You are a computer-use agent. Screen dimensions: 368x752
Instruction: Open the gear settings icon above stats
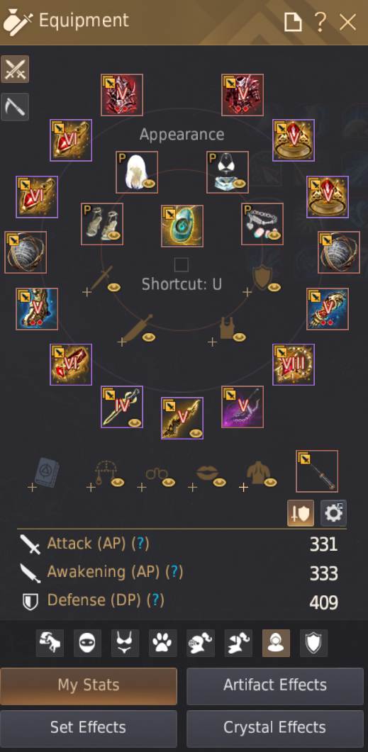333,513
